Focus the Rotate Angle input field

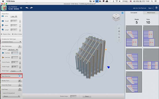click(x=73, y=96)
